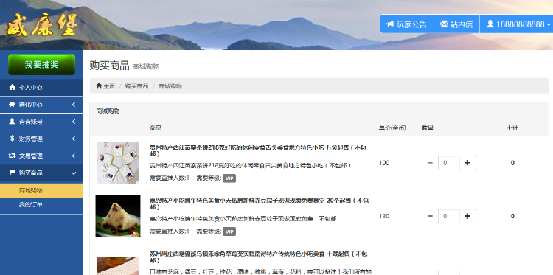Image resolution: width=553 pixels, height=275 pixels.
Task: Click the person icon beside the account menu
Action: click(12, 122)
